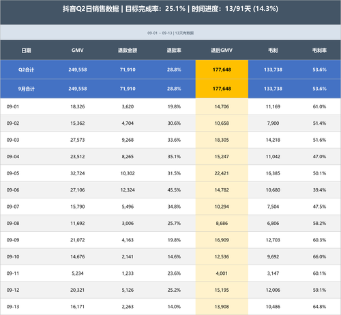Click the 退后GMV column header
The height and width of the screenshot is (315, 341).
pos(222,50)
